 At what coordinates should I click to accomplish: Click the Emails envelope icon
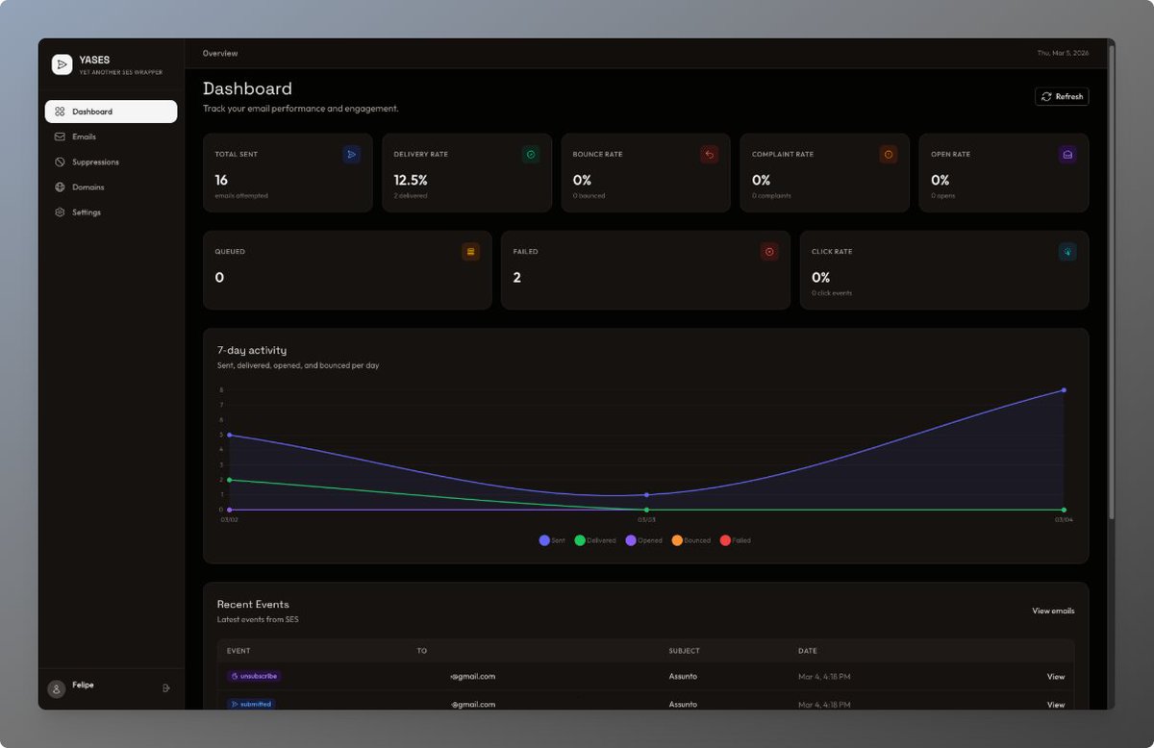[x=60, y=137]
